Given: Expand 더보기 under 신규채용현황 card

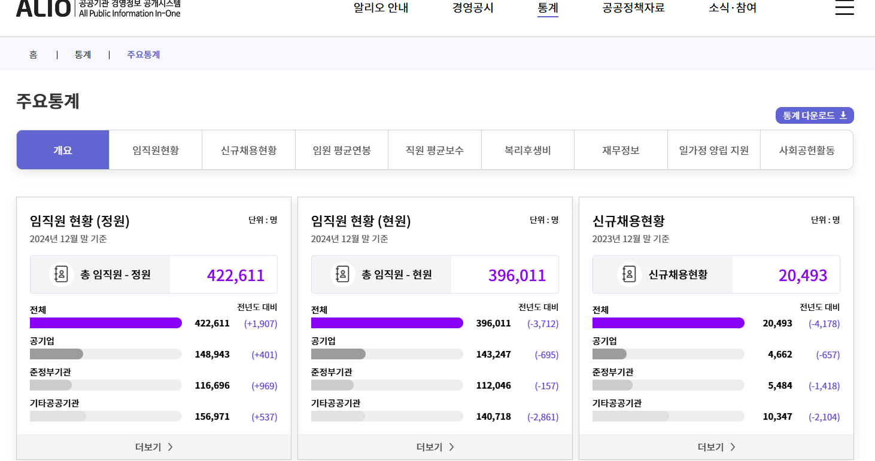Looking at the screenshot, I should click(x=716, y=447).
